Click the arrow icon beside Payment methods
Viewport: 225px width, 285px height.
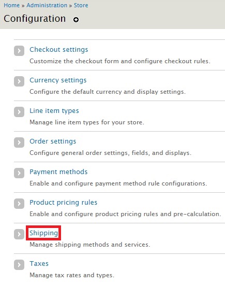click(x=19, y=173)
